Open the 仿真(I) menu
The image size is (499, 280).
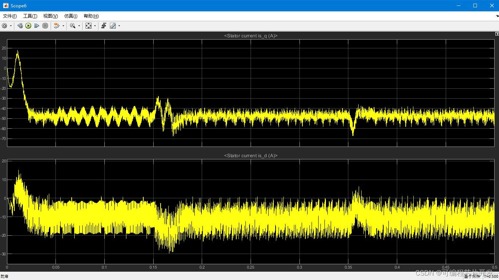click(x=71, y=16)
